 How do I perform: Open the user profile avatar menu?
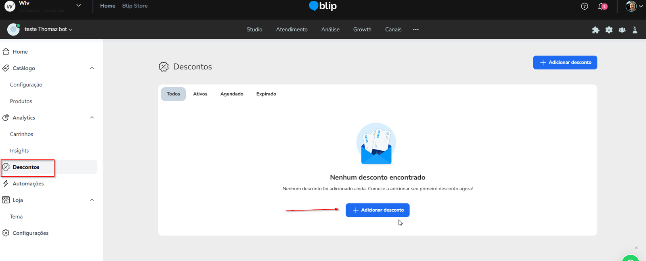pyautogui.click(x=631, y=6)
